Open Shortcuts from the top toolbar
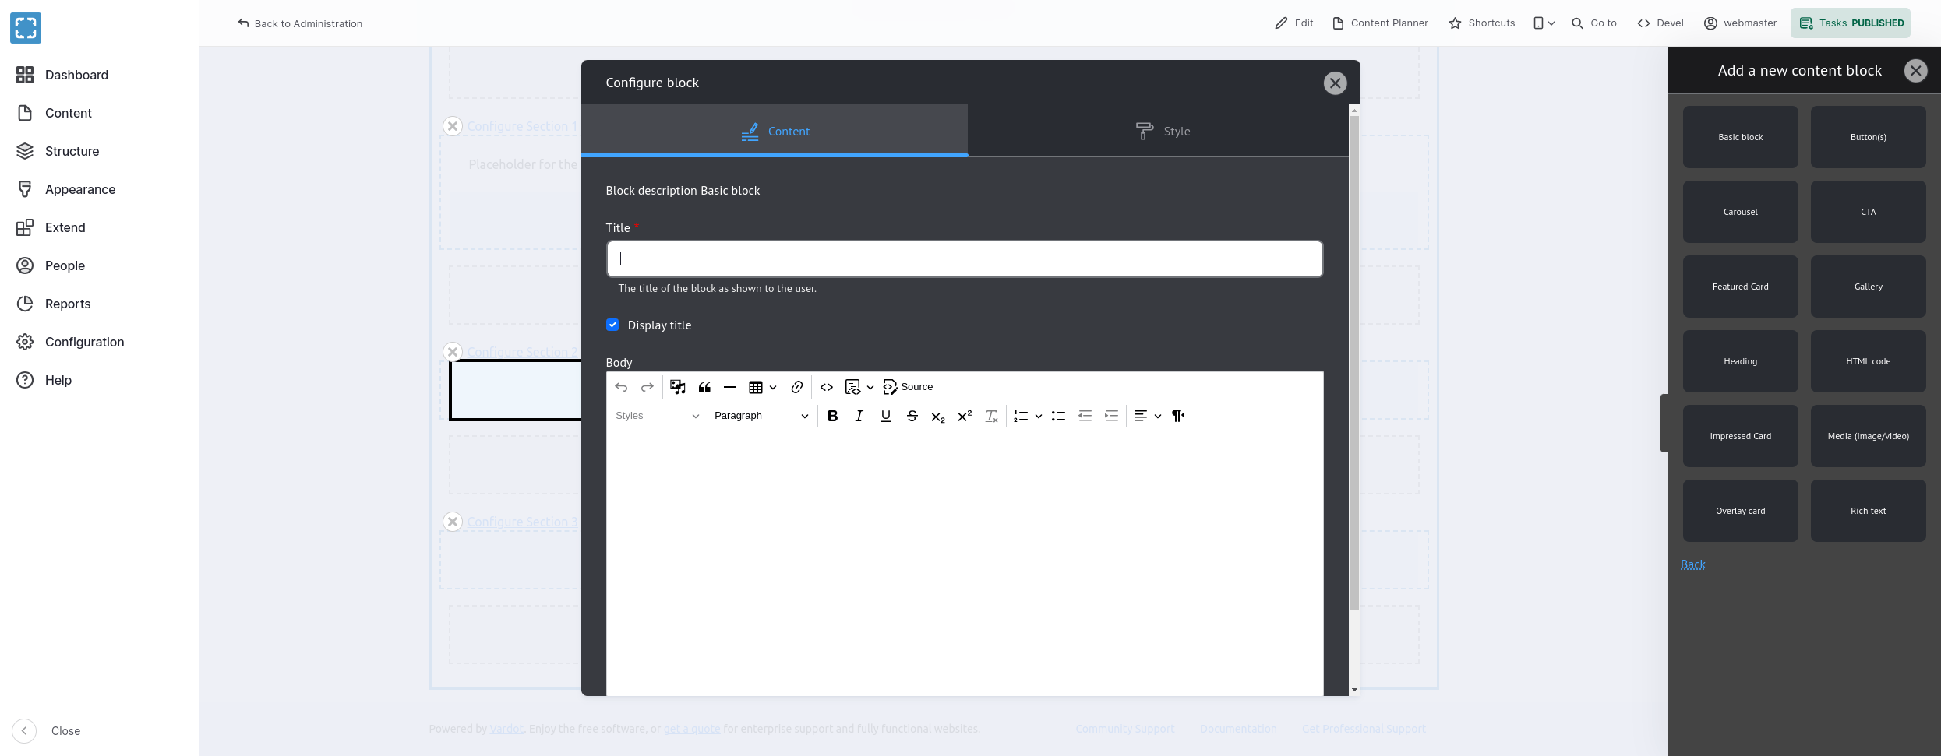This screenshot has width=1941, height=756. click(1481, 23)
